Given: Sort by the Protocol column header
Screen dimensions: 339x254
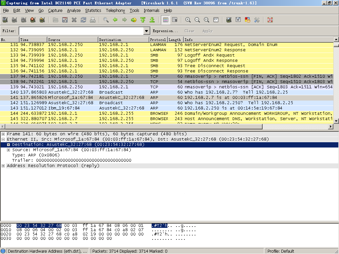Looking at the screenshot, I should (x=158, y=40).
